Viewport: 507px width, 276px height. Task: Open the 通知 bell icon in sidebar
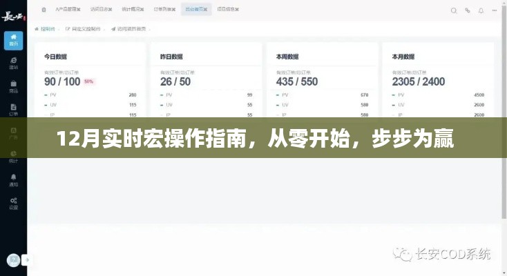click(13, 180)
